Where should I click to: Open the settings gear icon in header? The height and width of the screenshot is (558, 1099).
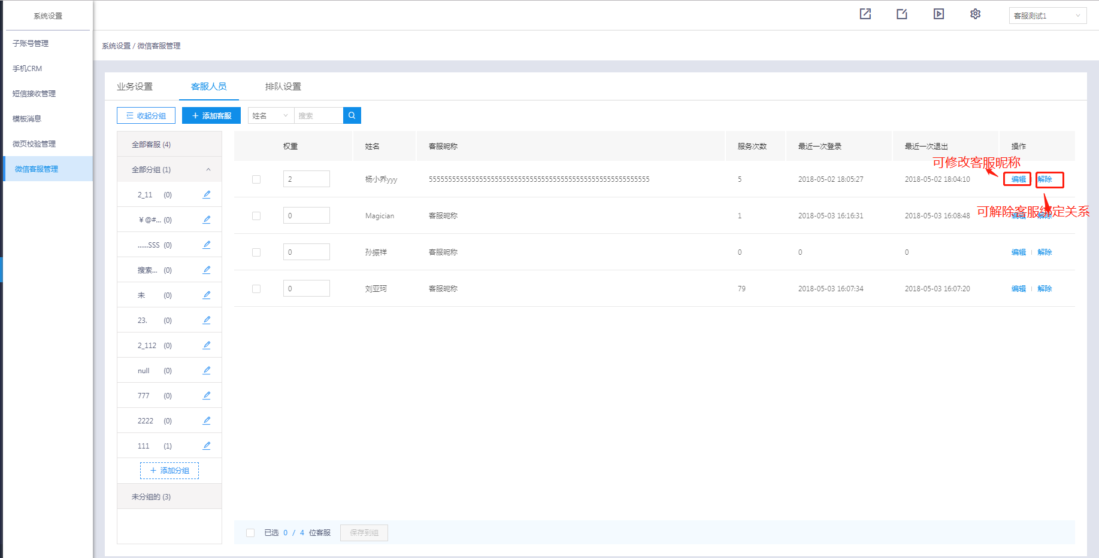click(975, 14)
